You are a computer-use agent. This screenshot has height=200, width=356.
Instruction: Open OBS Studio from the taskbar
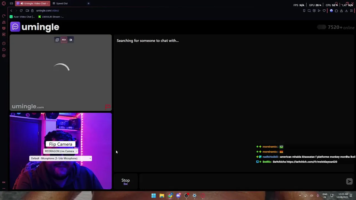[x=186, y=196]
